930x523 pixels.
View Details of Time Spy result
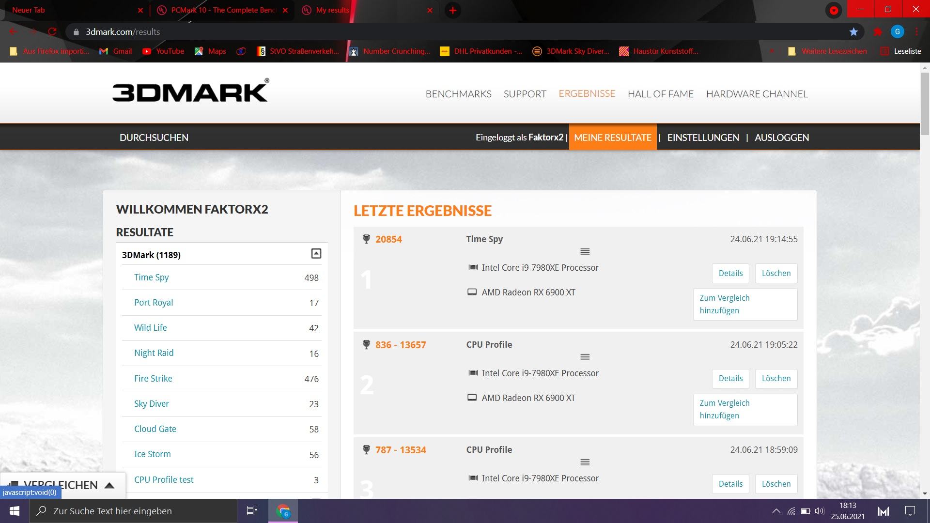pyautogui.click(x=730, y=273)
